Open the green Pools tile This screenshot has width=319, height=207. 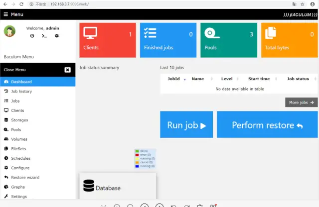coord(229,40)
